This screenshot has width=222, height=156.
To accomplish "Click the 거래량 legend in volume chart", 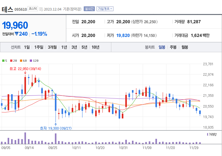I will click(212, 134).
